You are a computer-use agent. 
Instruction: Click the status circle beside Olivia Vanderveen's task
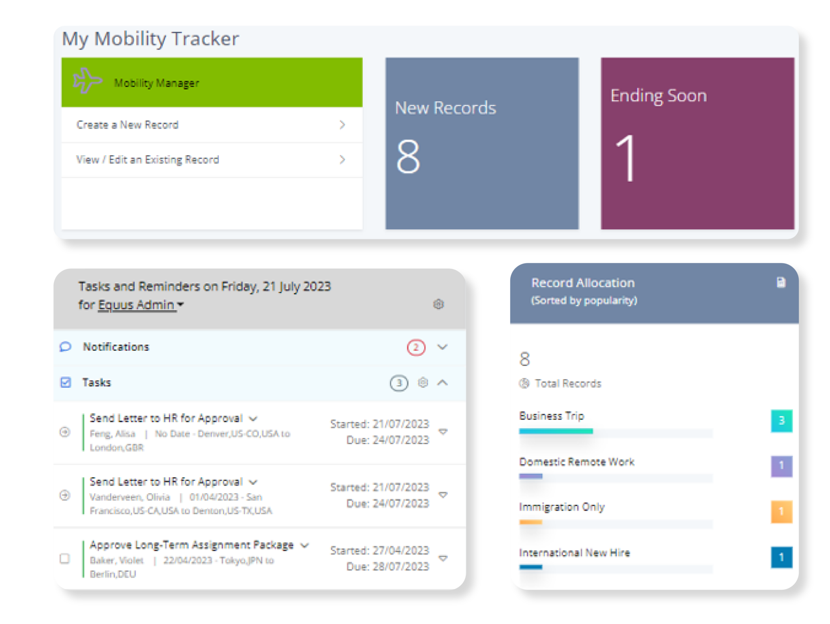[x=64, y=495]
